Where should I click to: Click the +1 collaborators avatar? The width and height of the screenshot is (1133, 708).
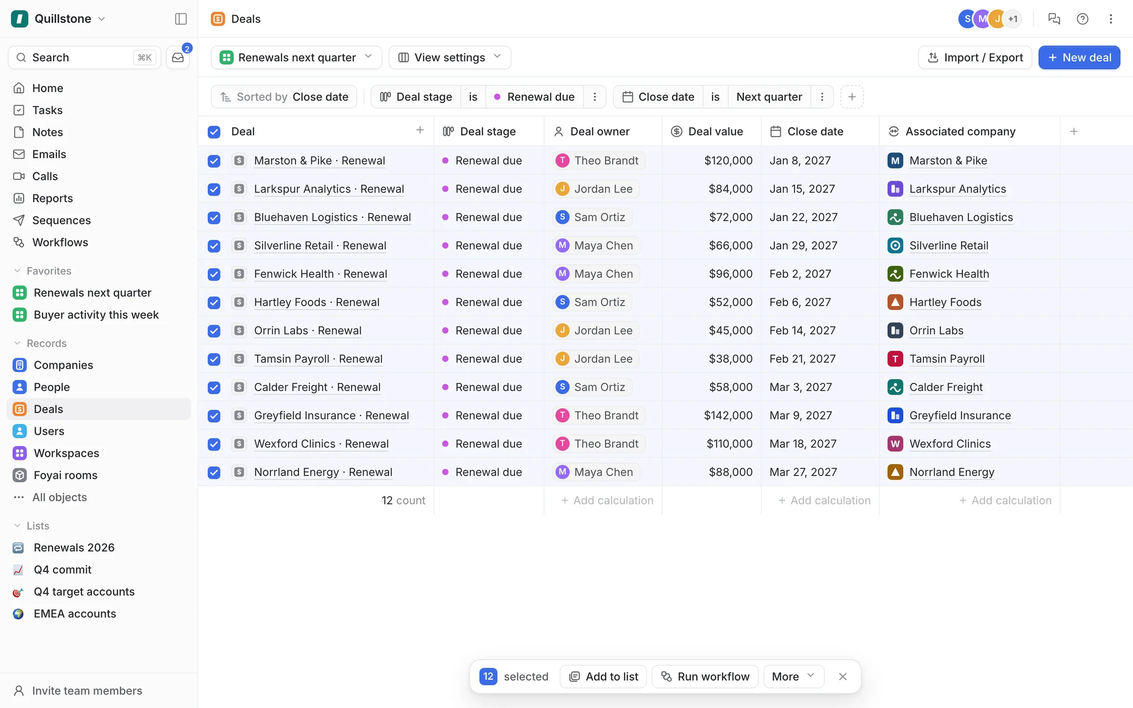(1013, 19)
